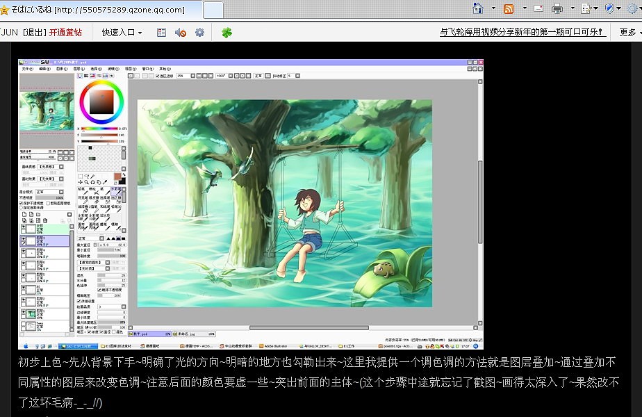Screen dimensions: 642x417
Task: Select the zoom magnifier tool in SAI
Action: coord(86,182)
